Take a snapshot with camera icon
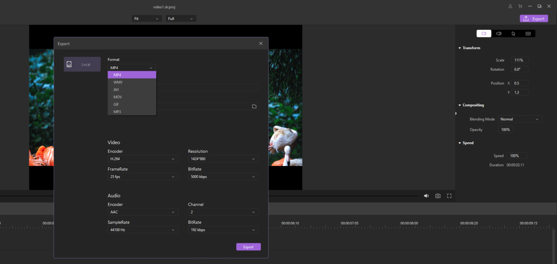Screen dimensions: 557x264 (x=438, y=196)
